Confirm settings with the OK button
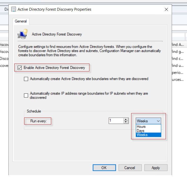 [104, 168]
